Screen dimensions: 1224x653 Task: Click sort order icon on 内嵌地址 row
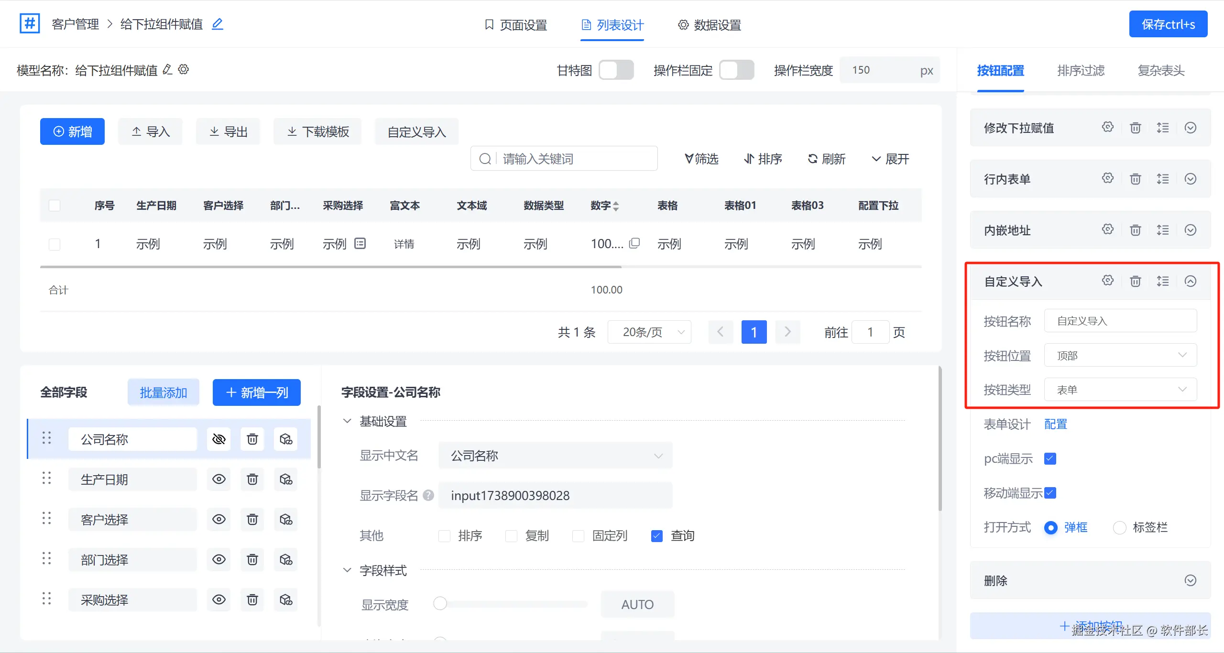(1163, 230)
